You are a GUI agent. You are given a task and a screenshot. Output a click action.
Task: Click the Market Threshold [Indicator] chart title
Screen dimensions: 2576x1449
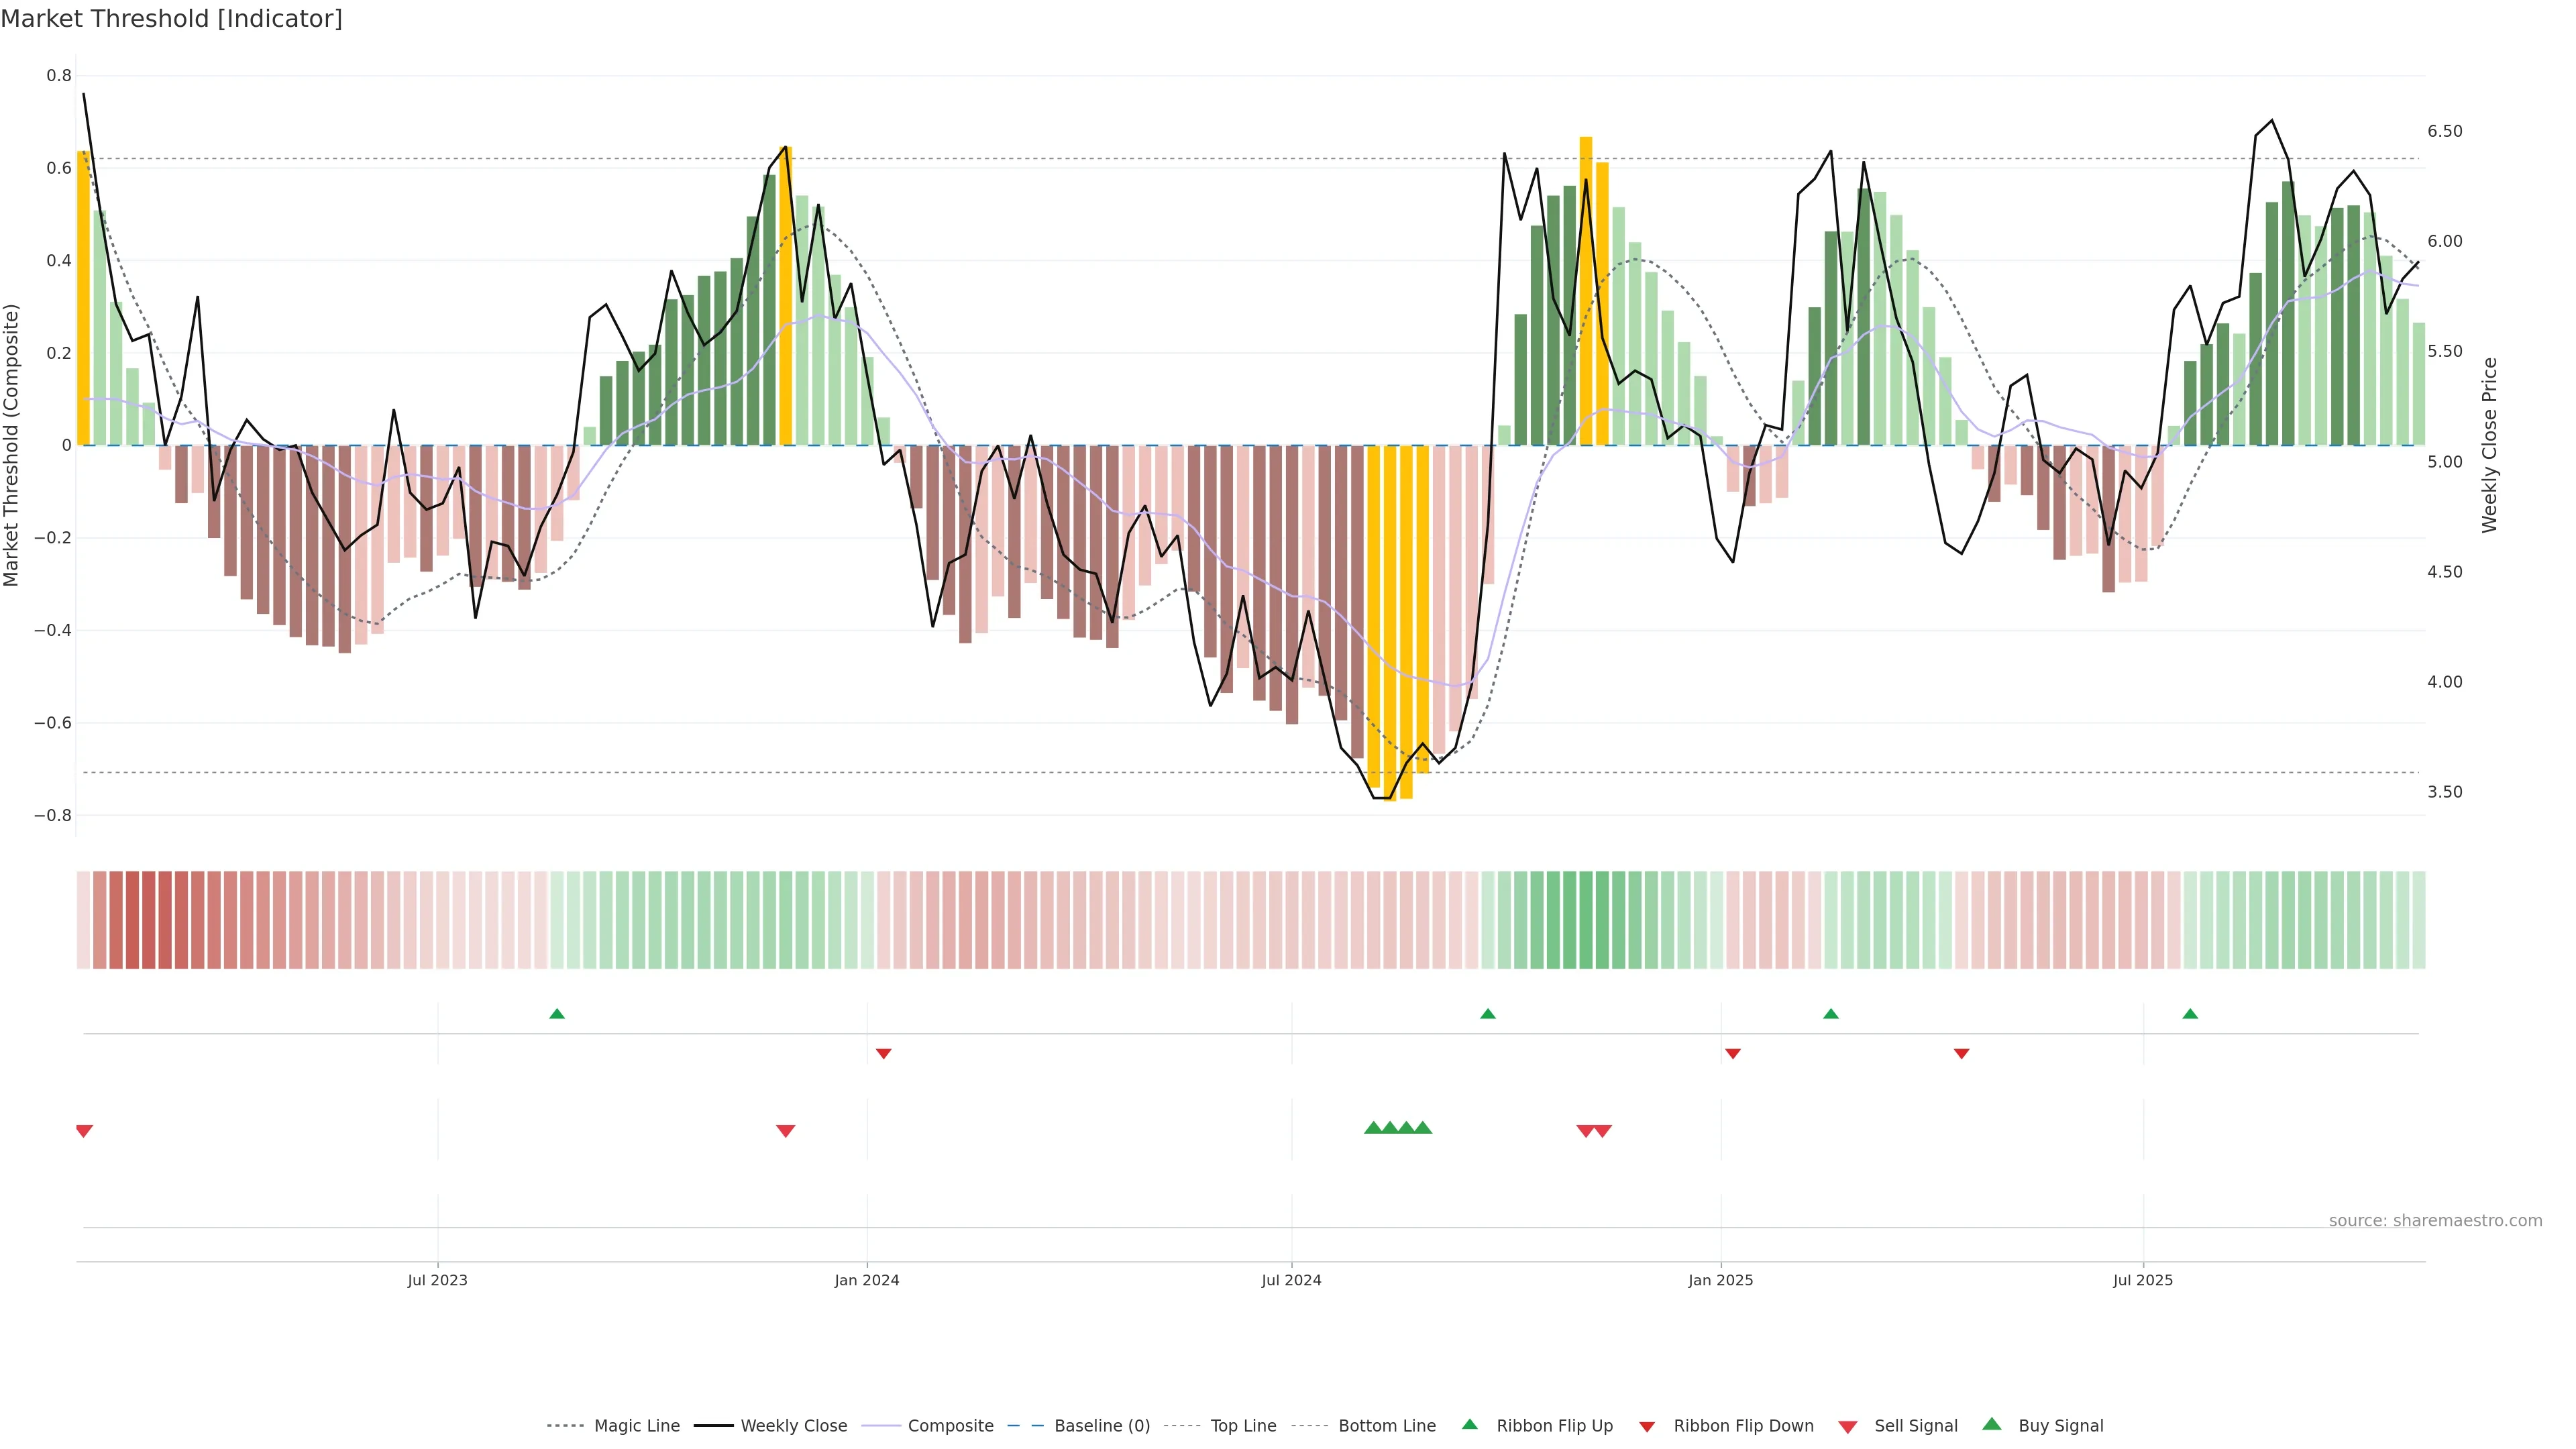click(171, 19)
